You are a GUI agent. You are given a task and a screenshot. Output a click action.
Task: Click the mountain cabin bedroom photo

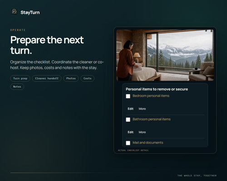tap(165, 55)
